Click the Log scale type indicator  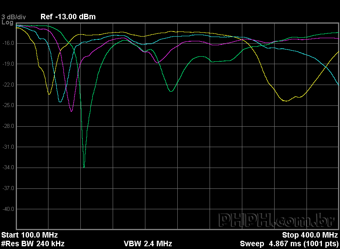(7, 22)
